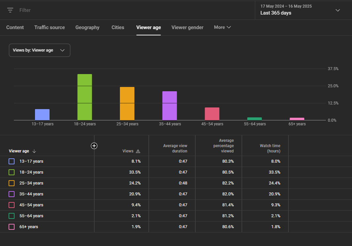Image resolution: width=352 pixels, height=246 pixels.
Task: Toggle the 13–17 years checkbox
Action: click(x=12, y=161)
